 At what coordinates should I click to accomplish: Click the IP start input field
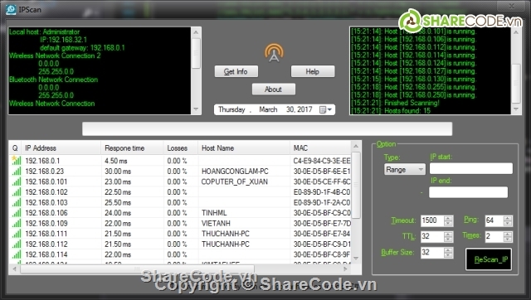(x=470, y=168)
